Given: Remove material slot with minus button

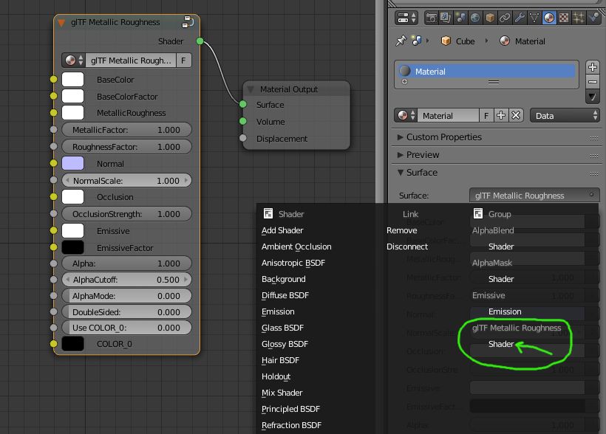Looking at the screenshot, I should pos(592,81).
